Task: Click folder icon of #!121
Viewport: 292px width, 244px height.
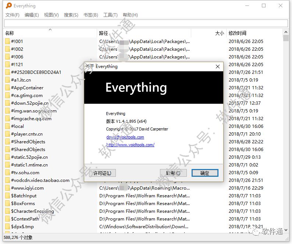Action: coord(7,65)
